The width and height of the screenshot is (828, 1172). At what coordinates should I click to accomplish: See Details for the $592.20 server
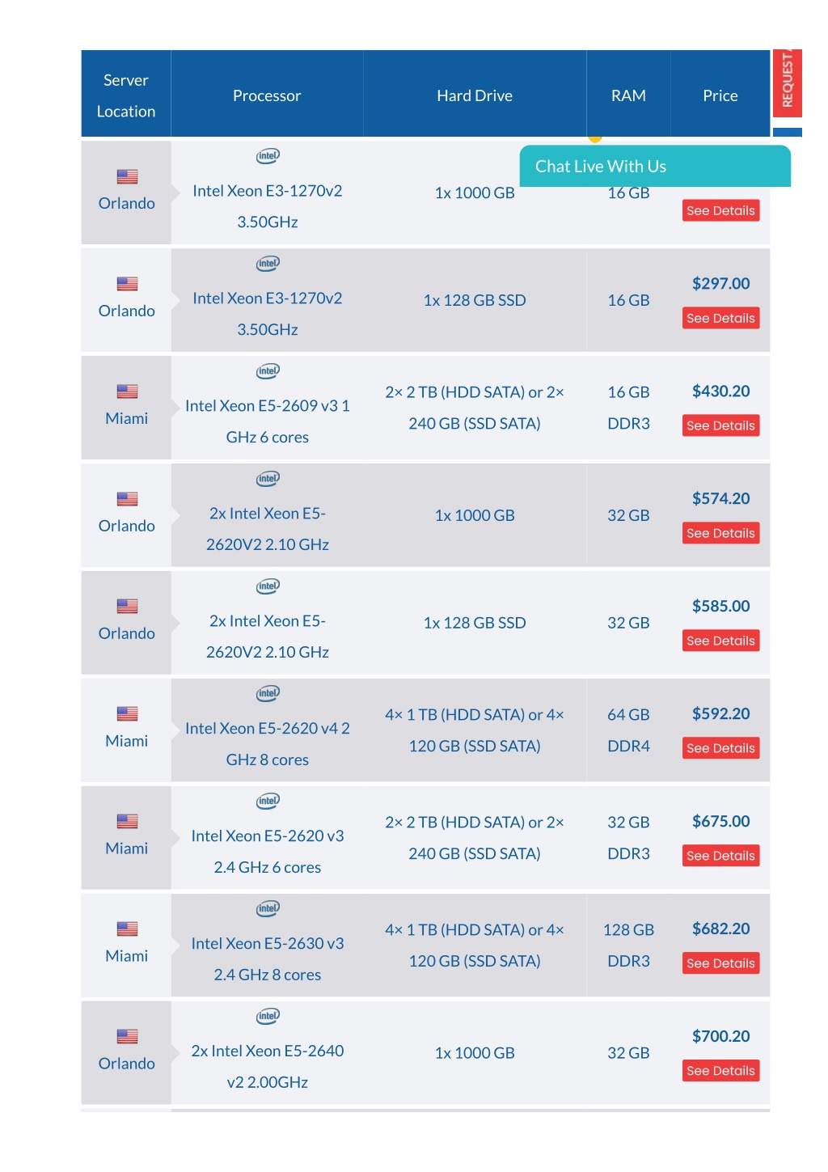[x=720, y=748]
